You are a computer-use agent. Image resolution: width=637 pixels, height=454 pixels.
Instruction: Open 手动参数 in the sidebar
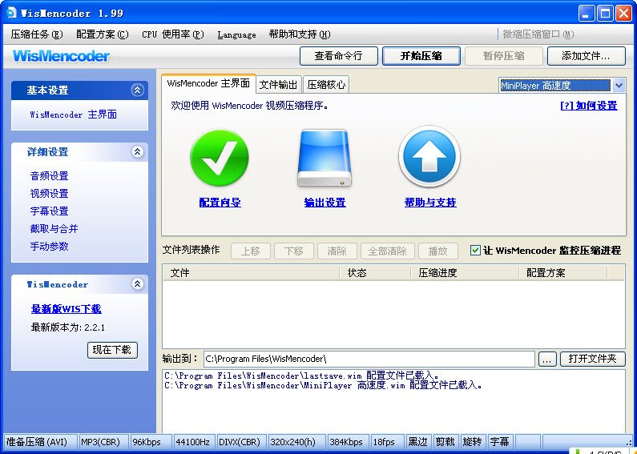point(49,246)
